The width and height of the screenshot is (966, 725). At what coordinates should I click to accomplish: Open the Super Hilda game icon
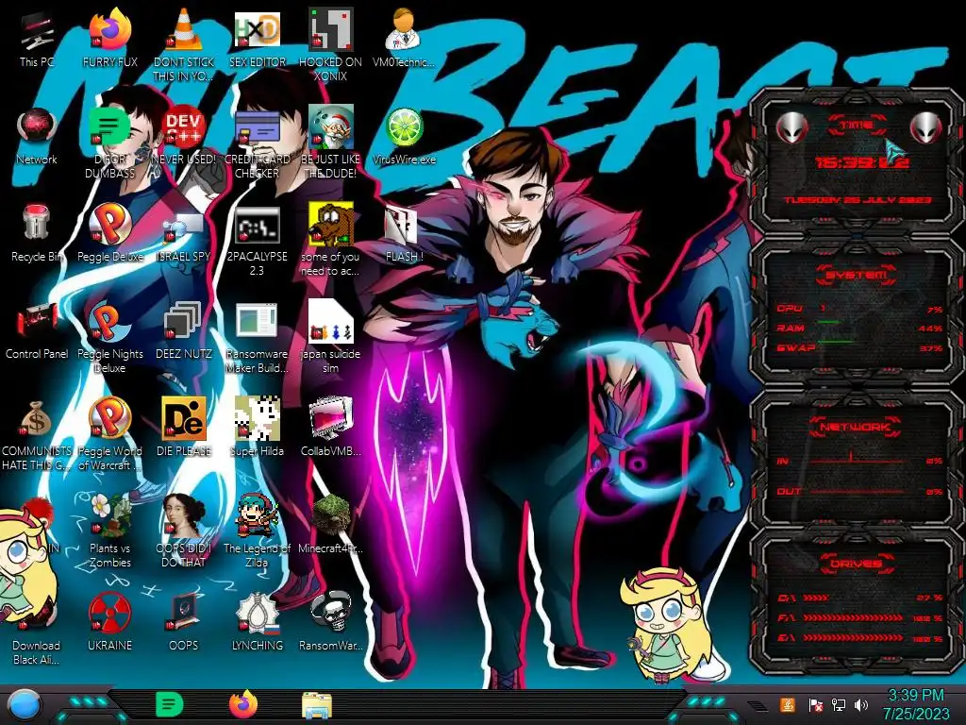click(x=257, y=428)
